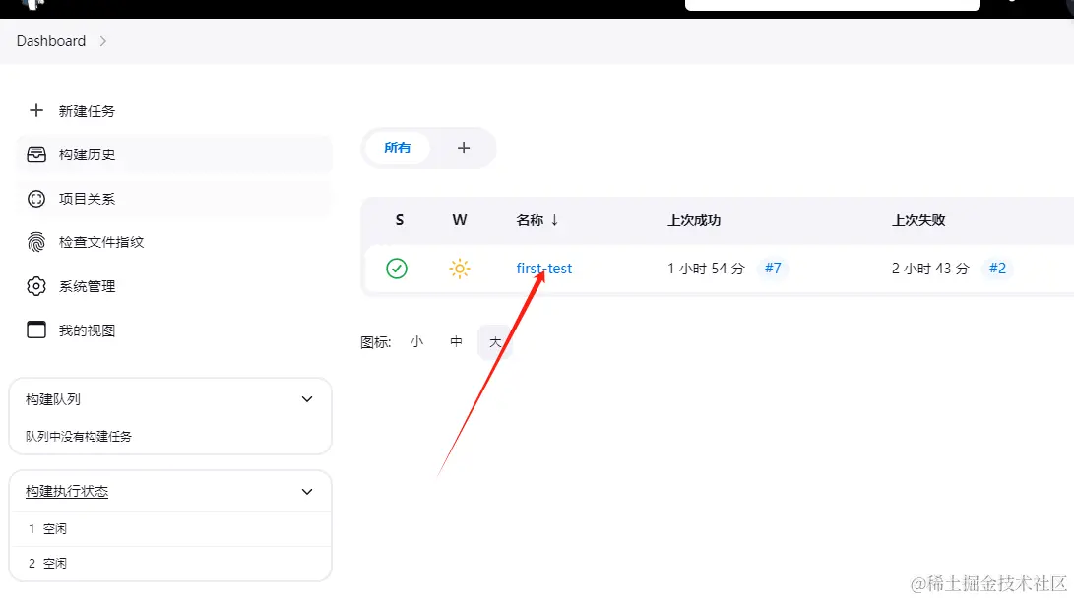The image size is (1074, 600).
Task: Go to 构建历史 in the sidebar
Action: point(87,154)
